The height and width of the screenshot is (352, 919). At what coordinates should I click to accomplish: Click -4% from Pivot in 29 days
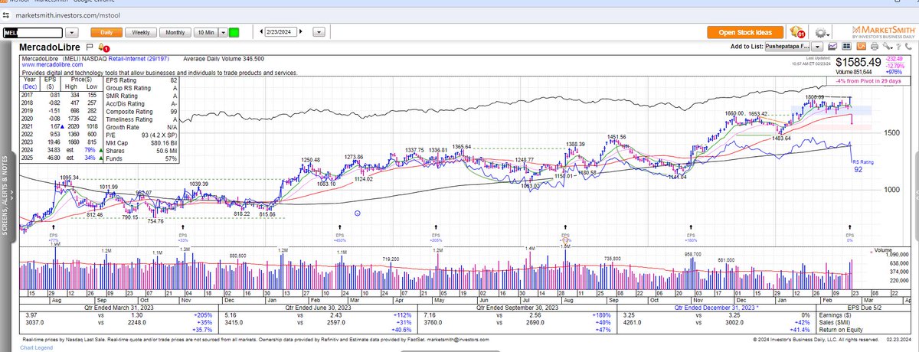868,81
